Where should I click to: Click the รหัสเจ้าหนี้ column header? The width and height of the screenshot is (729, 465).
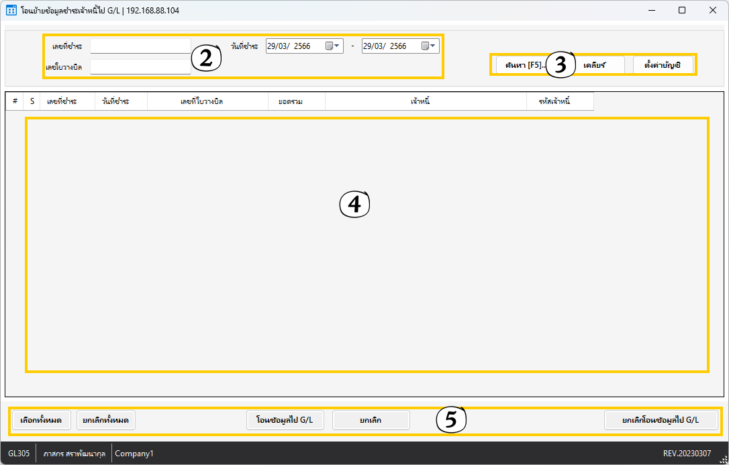[559, 101]
